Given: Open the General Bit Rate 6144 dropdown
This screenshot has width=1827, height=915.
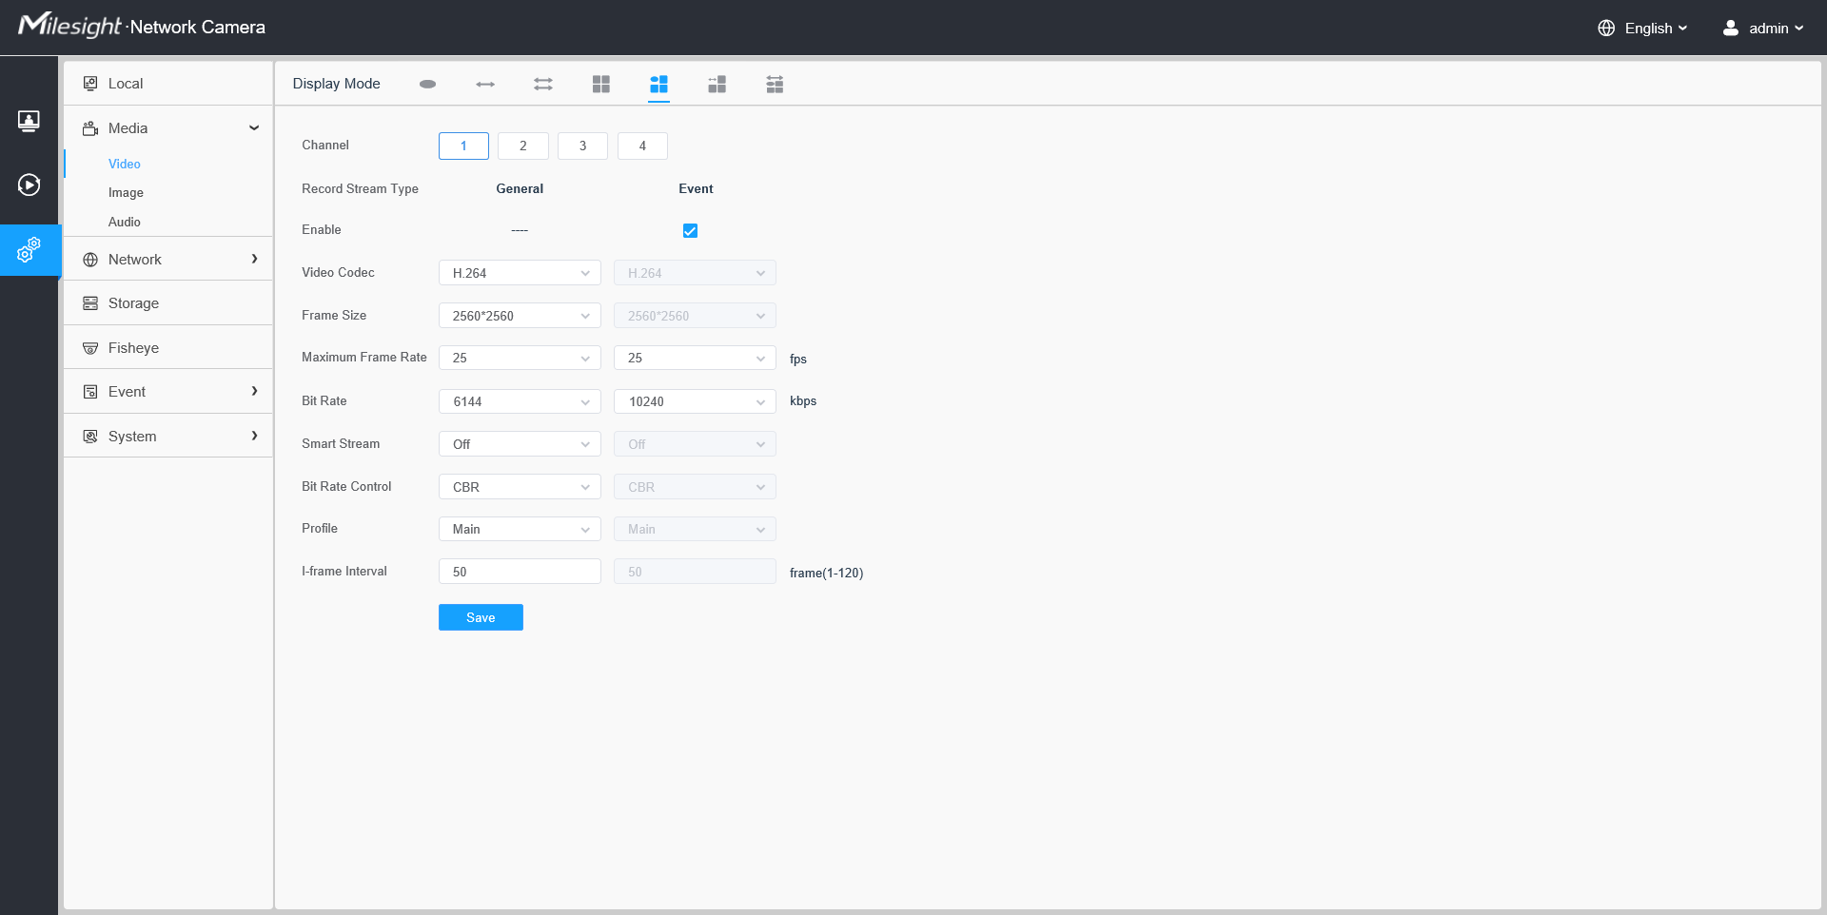Looking at the screenshot, I should pos(520,401).
